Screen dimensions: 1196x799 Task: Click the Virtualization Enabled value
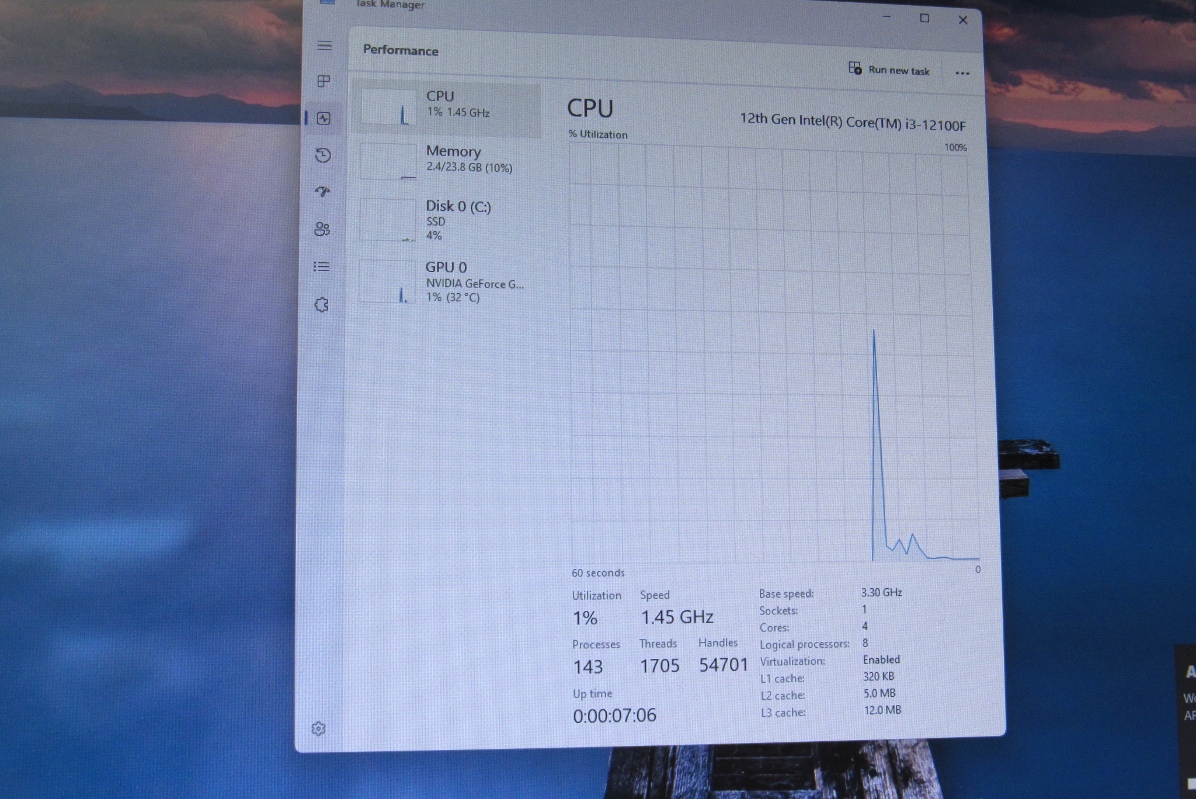(881, 659)
